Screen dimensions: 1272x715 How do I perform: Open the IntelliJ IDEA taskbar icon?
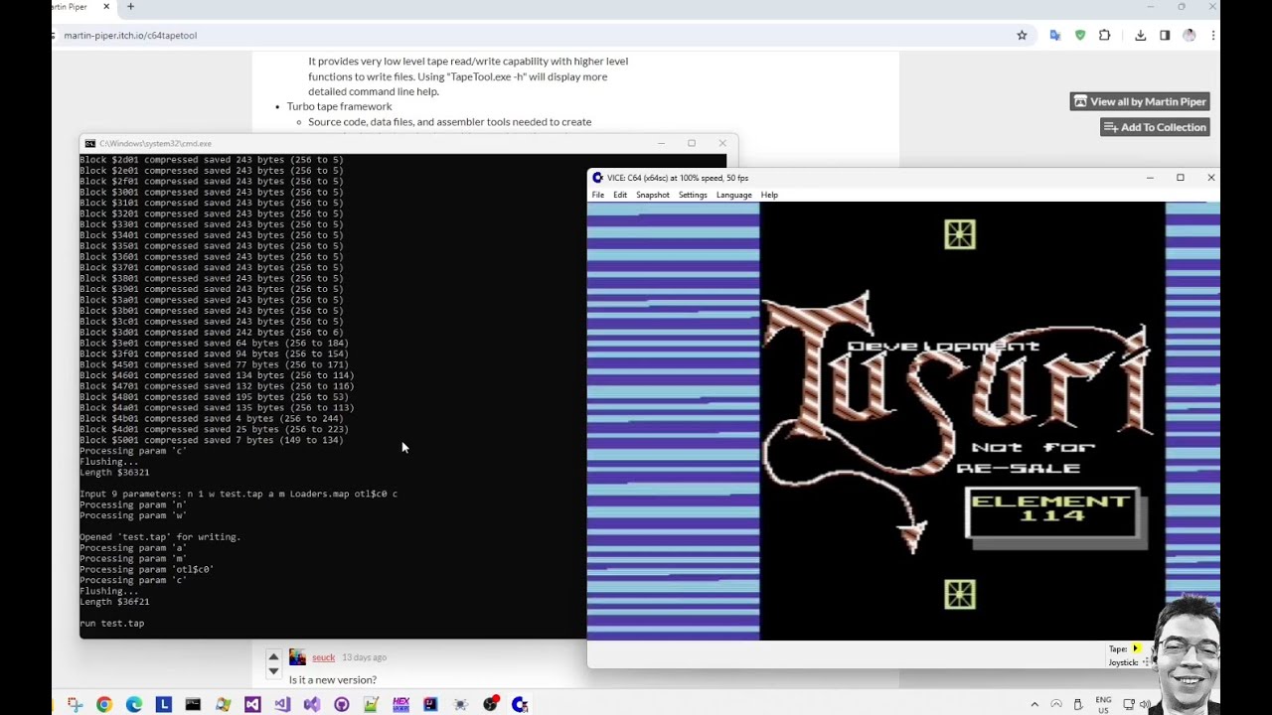click(x=430, y=704)
